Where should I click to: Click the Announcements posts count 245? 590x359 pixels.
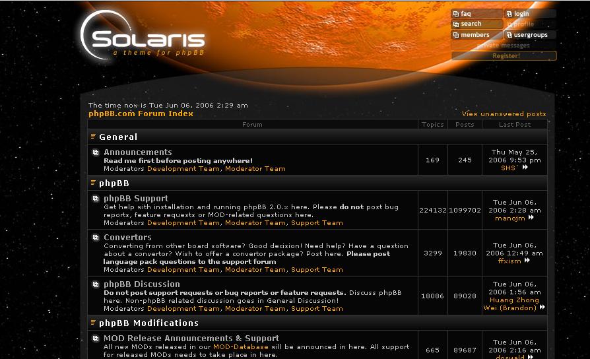pyautogui.click(x=465, y=160)
